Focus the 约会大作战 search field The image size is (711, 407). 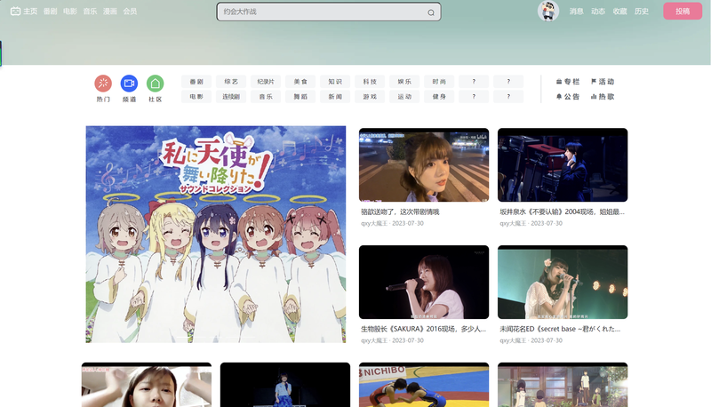coord(329,12)
